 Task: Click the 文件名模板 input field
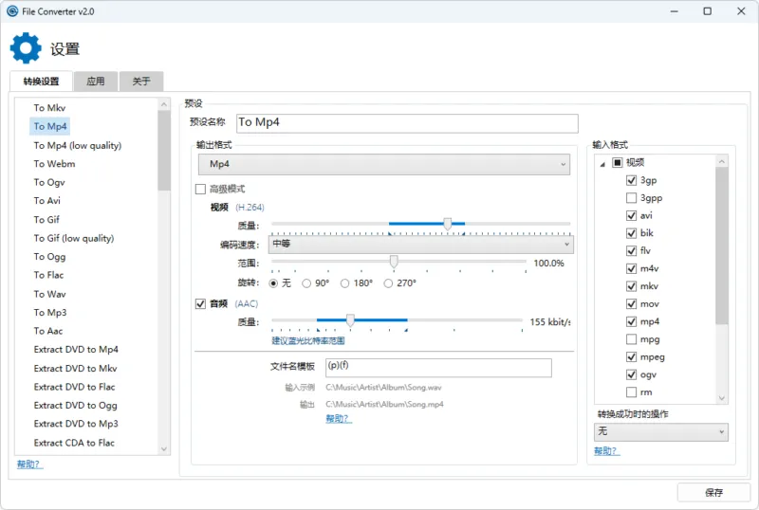click(438, 367)
